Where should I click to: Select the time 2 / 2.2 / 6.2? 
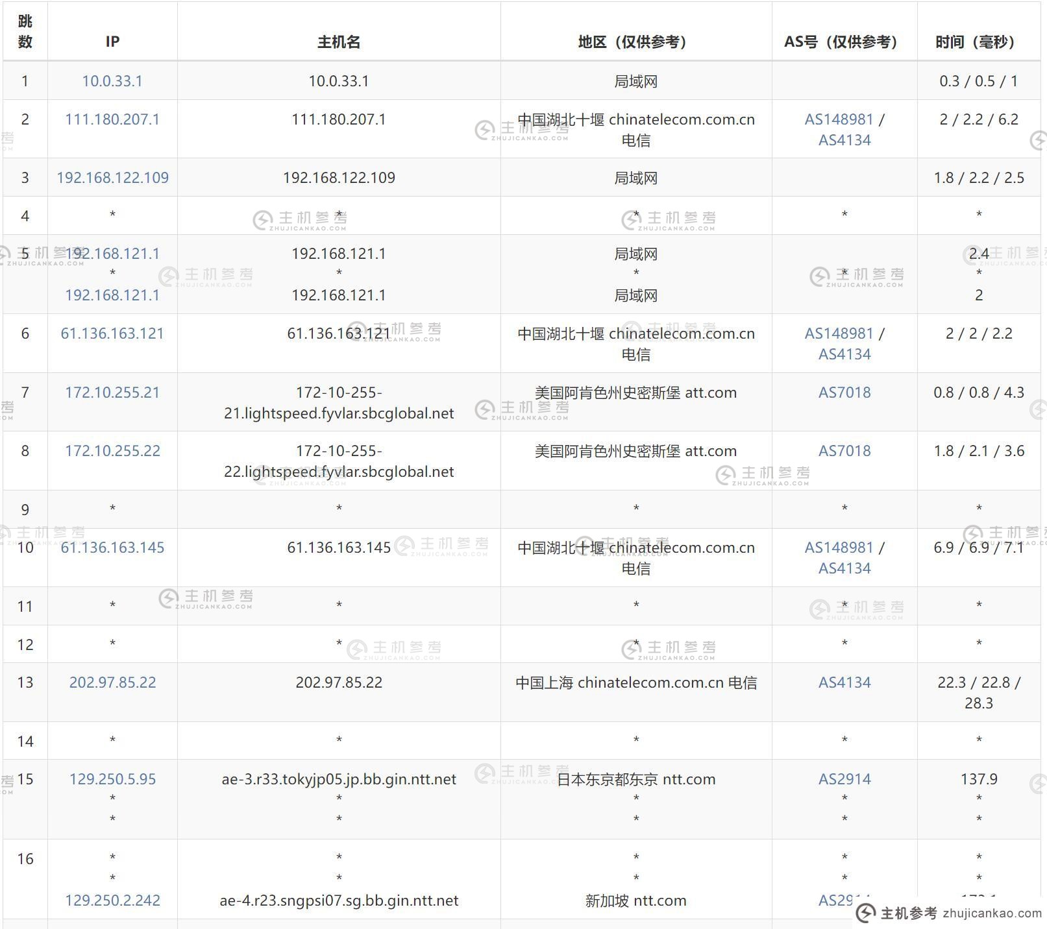click(979, 119)
